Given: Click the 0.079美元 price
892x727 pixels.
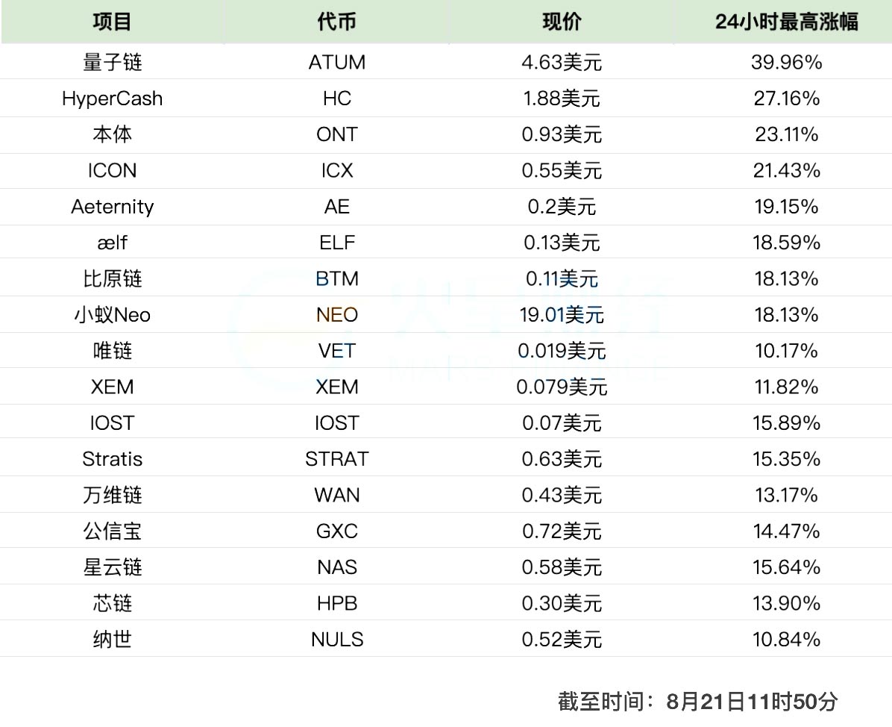Looking at the screenshot, I should pos(562,387).
